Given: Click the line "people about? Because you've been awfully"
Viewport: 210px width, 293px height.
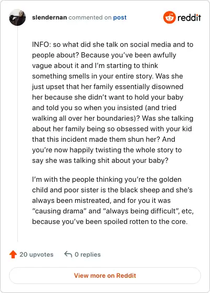Looking at the screenshot, I should [x=104, y=55].
